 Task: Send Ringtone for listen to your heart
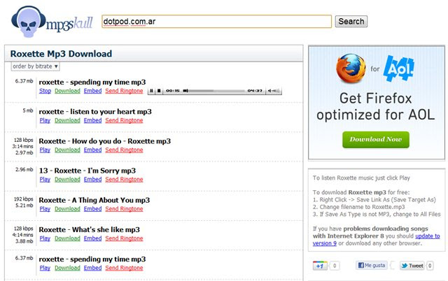coord(124,120)
